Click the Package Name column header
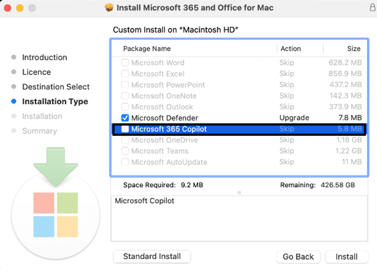Image resolution: width=377 pixels, height=269 pixels. [147, 49]
